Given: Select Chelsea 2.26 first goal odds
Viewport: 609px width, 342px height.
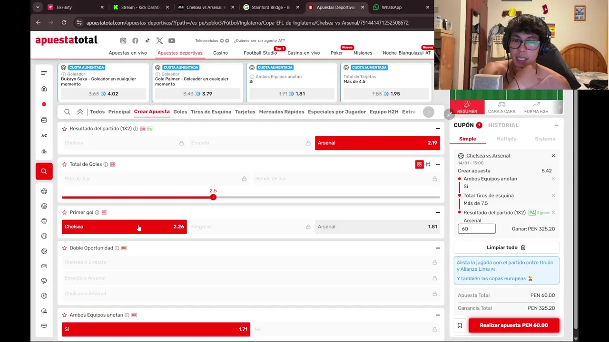Looking at the screenshot, I should coord(124,227).
